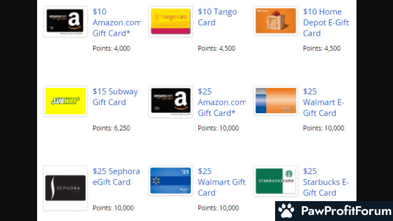Viewport: 393px width, 221px height.
Task: Click the $25 Amazon.com gift card image
Action: pos(170,102)
